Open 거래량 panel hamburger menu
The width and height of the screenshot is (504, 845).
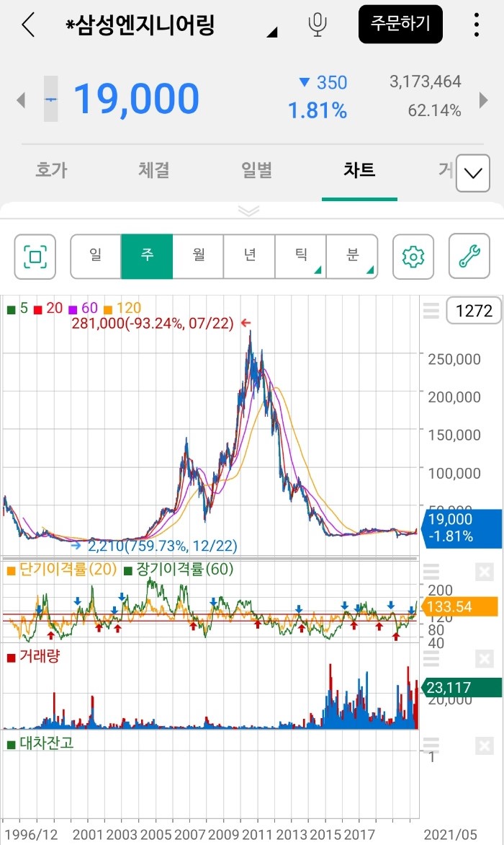click(431, 658)
